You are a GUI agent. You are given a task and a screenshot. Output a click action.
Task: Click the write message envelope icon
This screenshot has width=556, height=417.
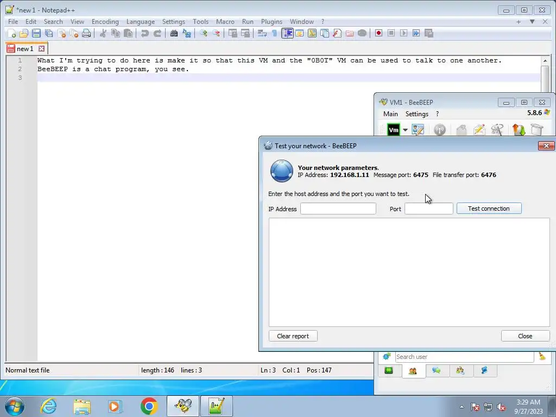click(479, 130)
